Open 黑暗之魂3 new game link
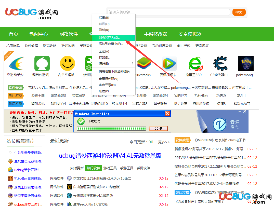 click(x=140, y=104)
